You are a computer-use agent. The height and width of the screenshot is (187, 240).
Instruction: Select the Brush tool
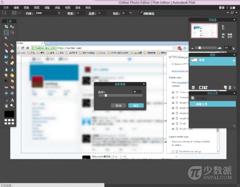12,45
